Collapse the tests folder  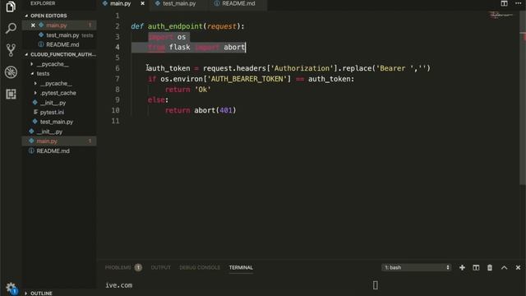pyautogui.click(x=43, y=73)
